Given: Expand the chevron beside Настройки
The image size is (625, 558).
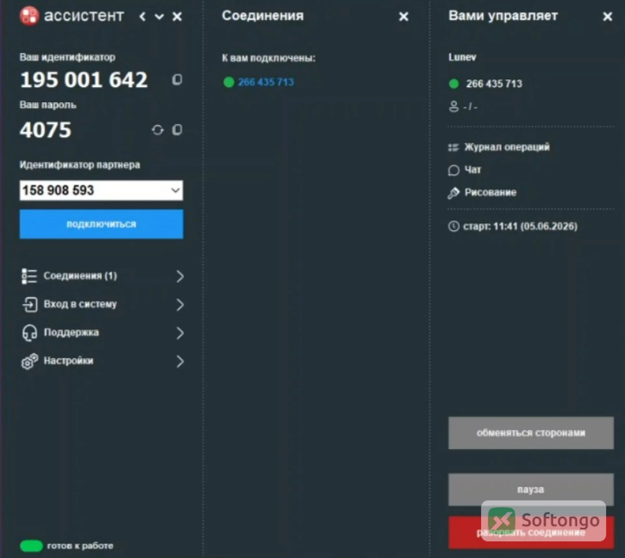Looking at the screenshot, I should coord(180,361).
